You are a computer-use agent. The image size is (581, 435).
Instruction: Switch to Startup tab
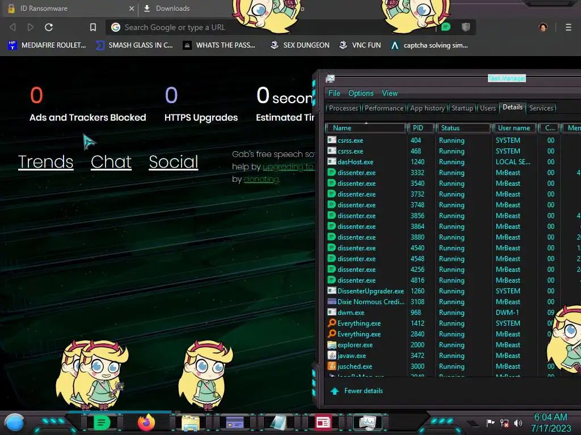click(462, 108)
